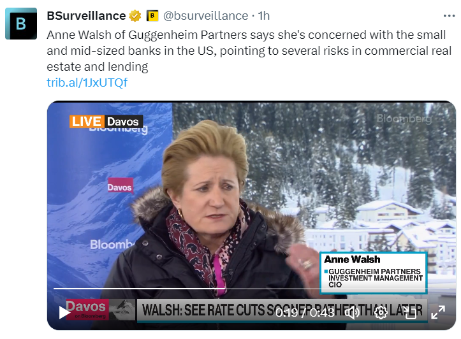This screenshot has width=461, height=339.
Task: Open the tweet via the 1h timestamp
Action: point(264,16)
